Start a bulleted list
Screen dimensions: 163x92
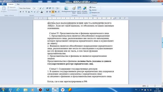(53, 8)
